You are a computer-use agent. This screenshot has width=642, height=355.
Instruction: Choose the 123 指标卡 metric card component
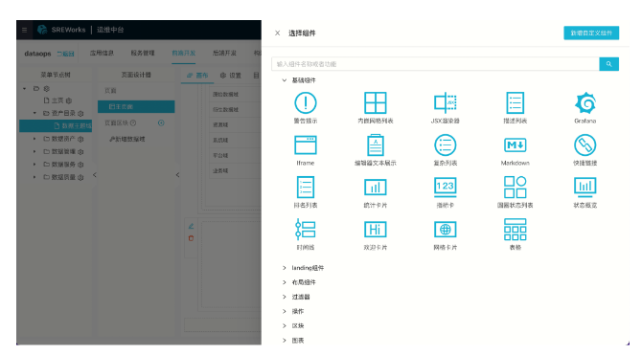click(x=445, y=188)
